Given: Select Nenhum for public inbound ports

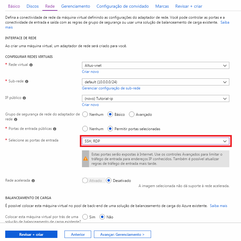Looking at the screenshot, I should pyautogui.click(x=85, y=129).
